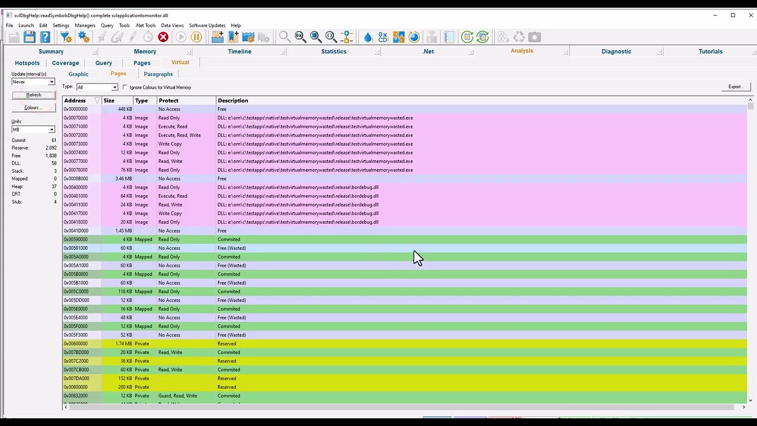This screenshot has width=757, height=426.
Task: Select the Coverage sub-tab
Action: tap(65, 63)
